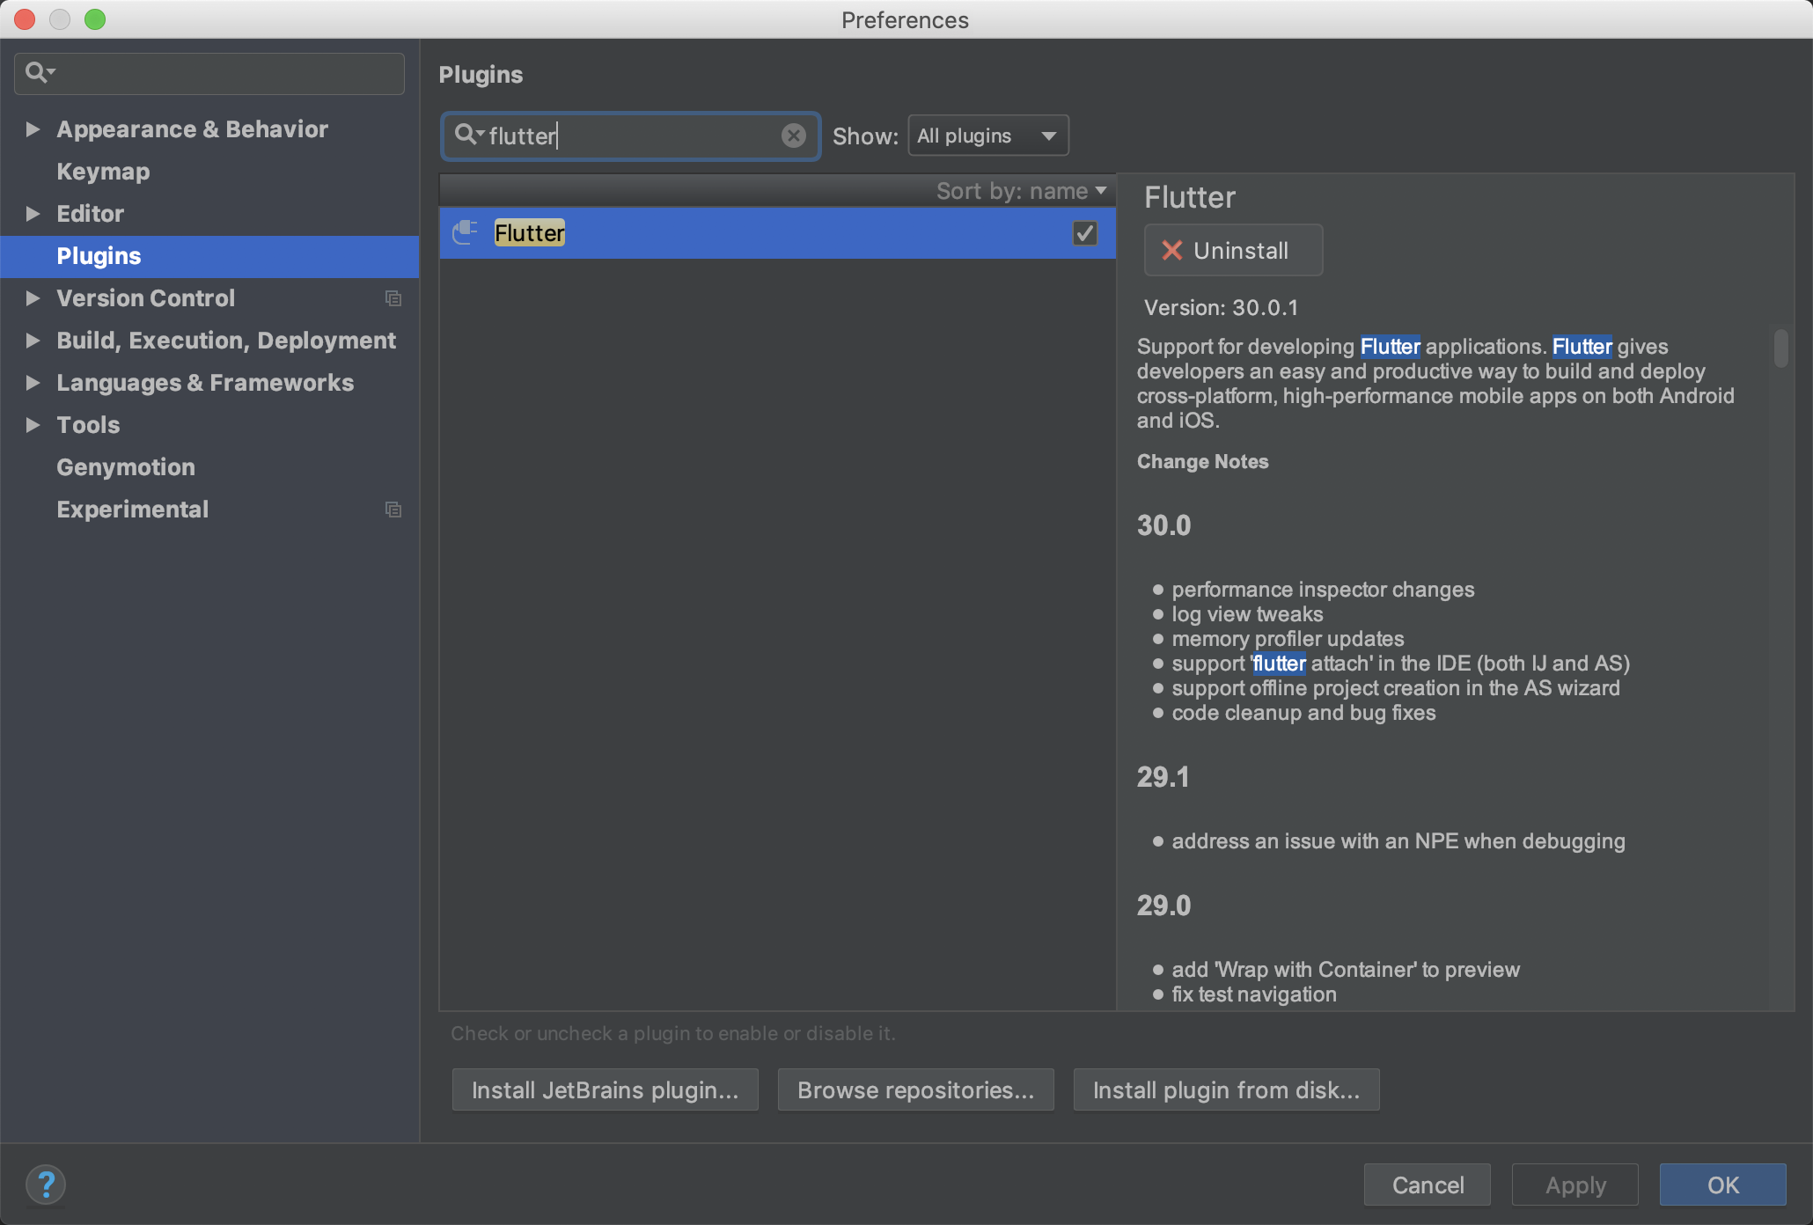This screenshot has height=1225, width=1813.
Task: Open the Experimental settings page
Action: click(132, 510)
